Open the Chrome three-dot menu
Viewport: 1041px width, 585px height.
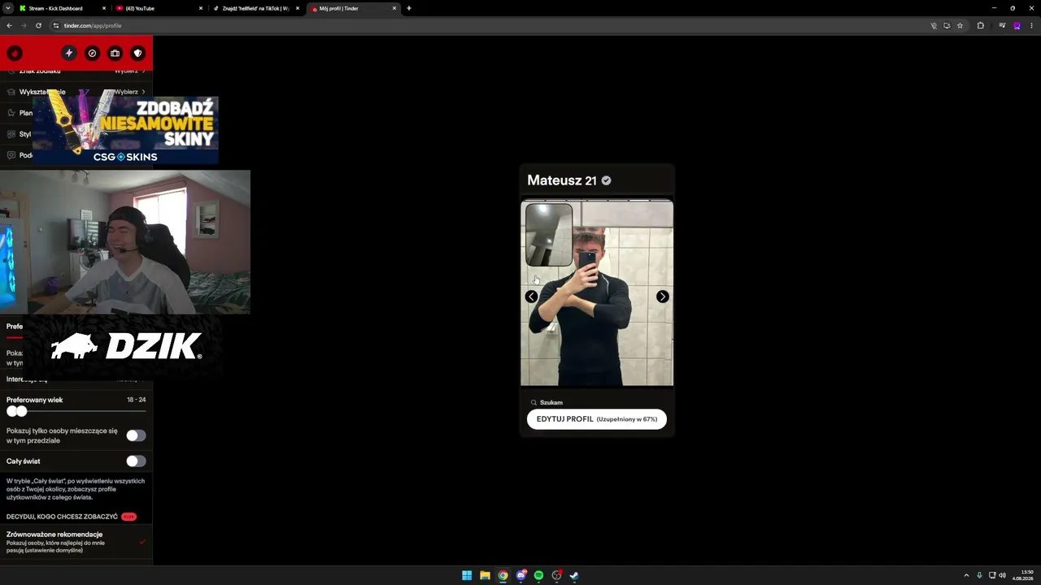(x=1031, y=25)
